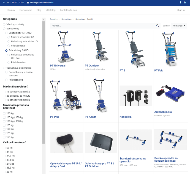The height and width of the screenshot is (174, 190).
Task: Check the 58 kg total weight
Action: (4, 148)
